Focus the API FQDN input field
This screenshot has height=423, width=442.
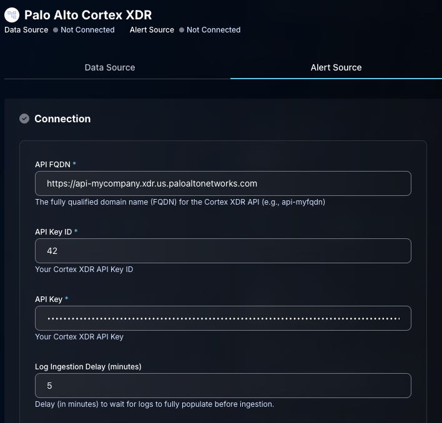(x=223, y=183)
